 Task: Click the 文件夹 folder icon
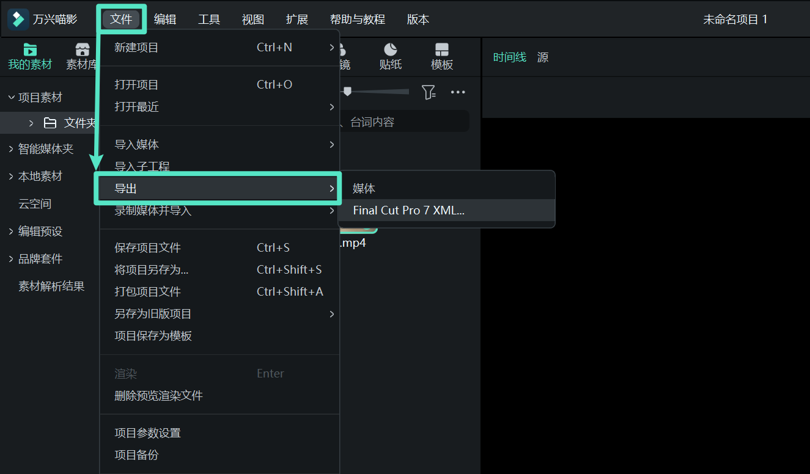point(50,123)
